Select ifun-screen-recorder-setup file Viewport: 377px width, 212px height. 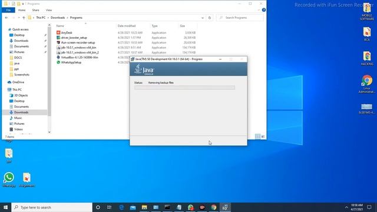tap(76, 42)
